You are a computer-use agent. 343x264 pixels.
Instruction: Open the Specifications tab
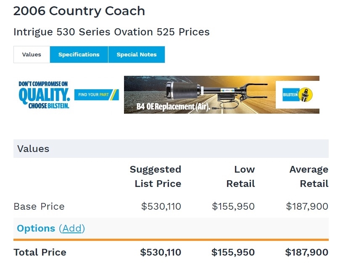(x=79, y=55)
